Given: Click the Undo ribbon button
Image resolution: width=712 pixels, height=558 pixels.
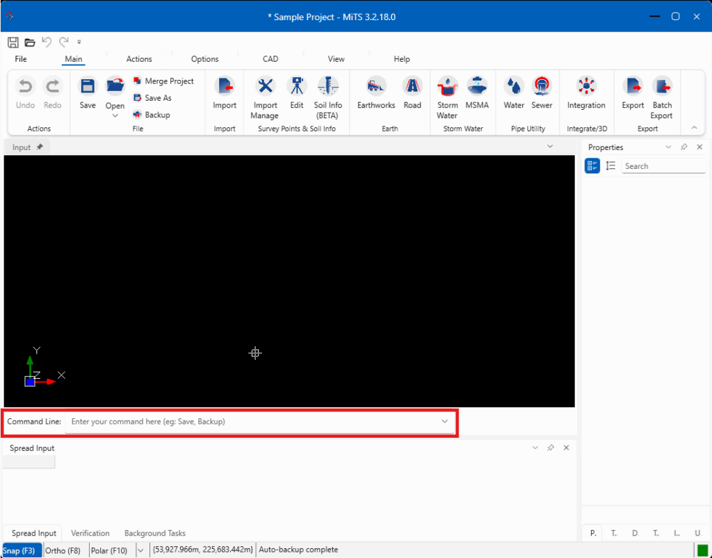Looking at the screenshot, I should coord(26,92).
